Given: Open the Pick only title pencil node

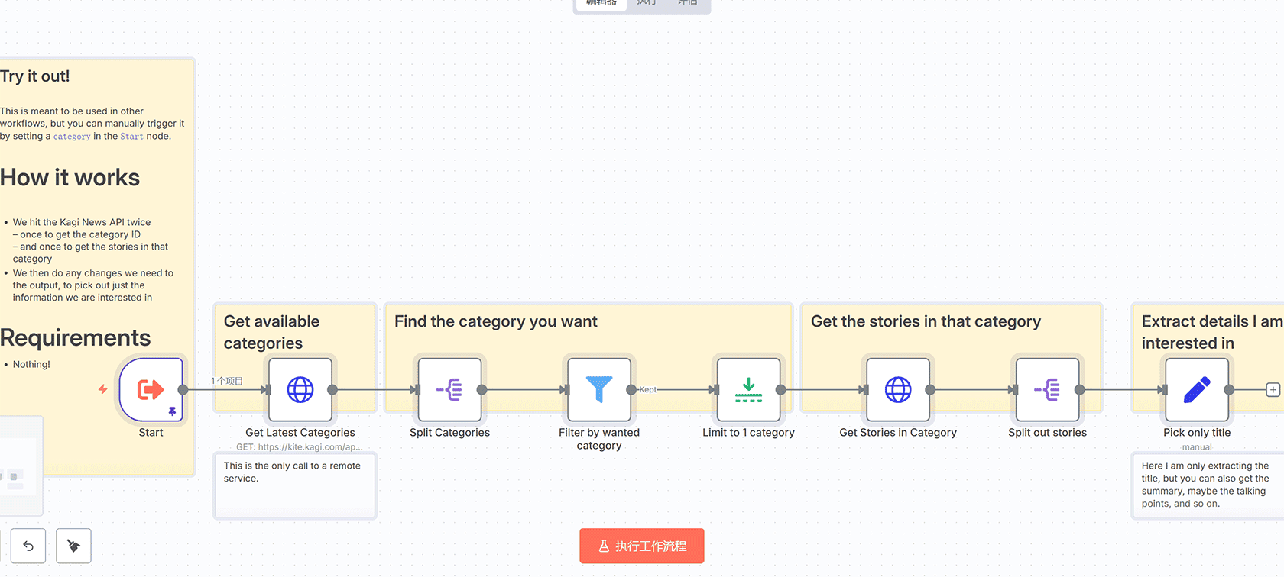Looking at the screenshot, I should [x=1196, y=389].
